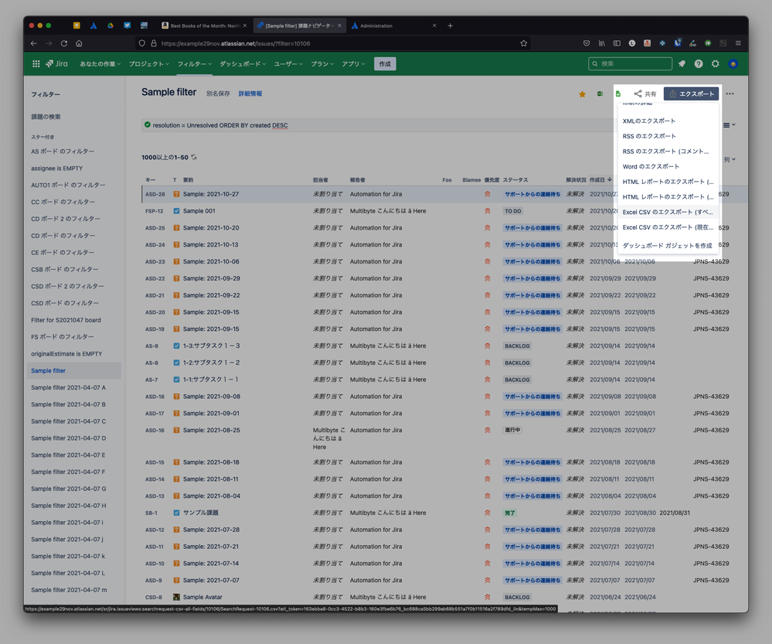Open Jira settings gear
The height and width of the screenshot is (644, 772).
click(716, 63)
